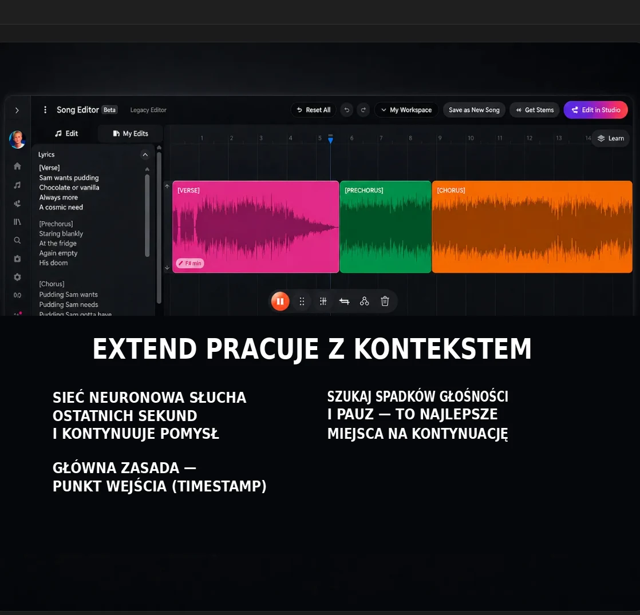The image size is (640, 615).
Task: Click the lyric line 'Pudding Sam needs'
Action: click(69, 305)
